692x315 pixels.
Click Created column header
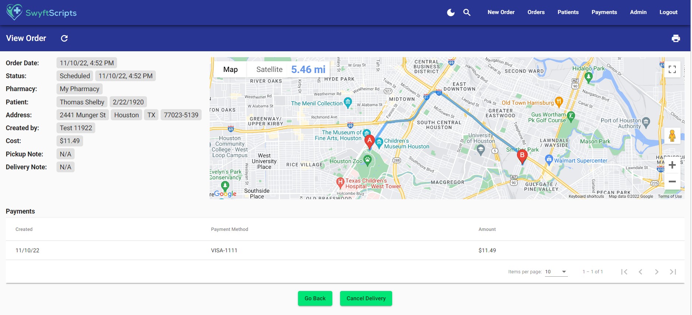tap(24, 229)
